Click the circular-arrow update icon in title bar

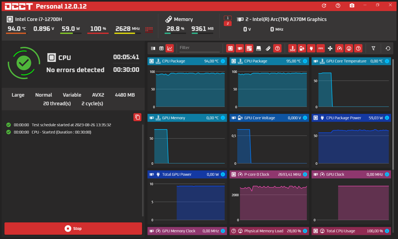coord(324,6)
